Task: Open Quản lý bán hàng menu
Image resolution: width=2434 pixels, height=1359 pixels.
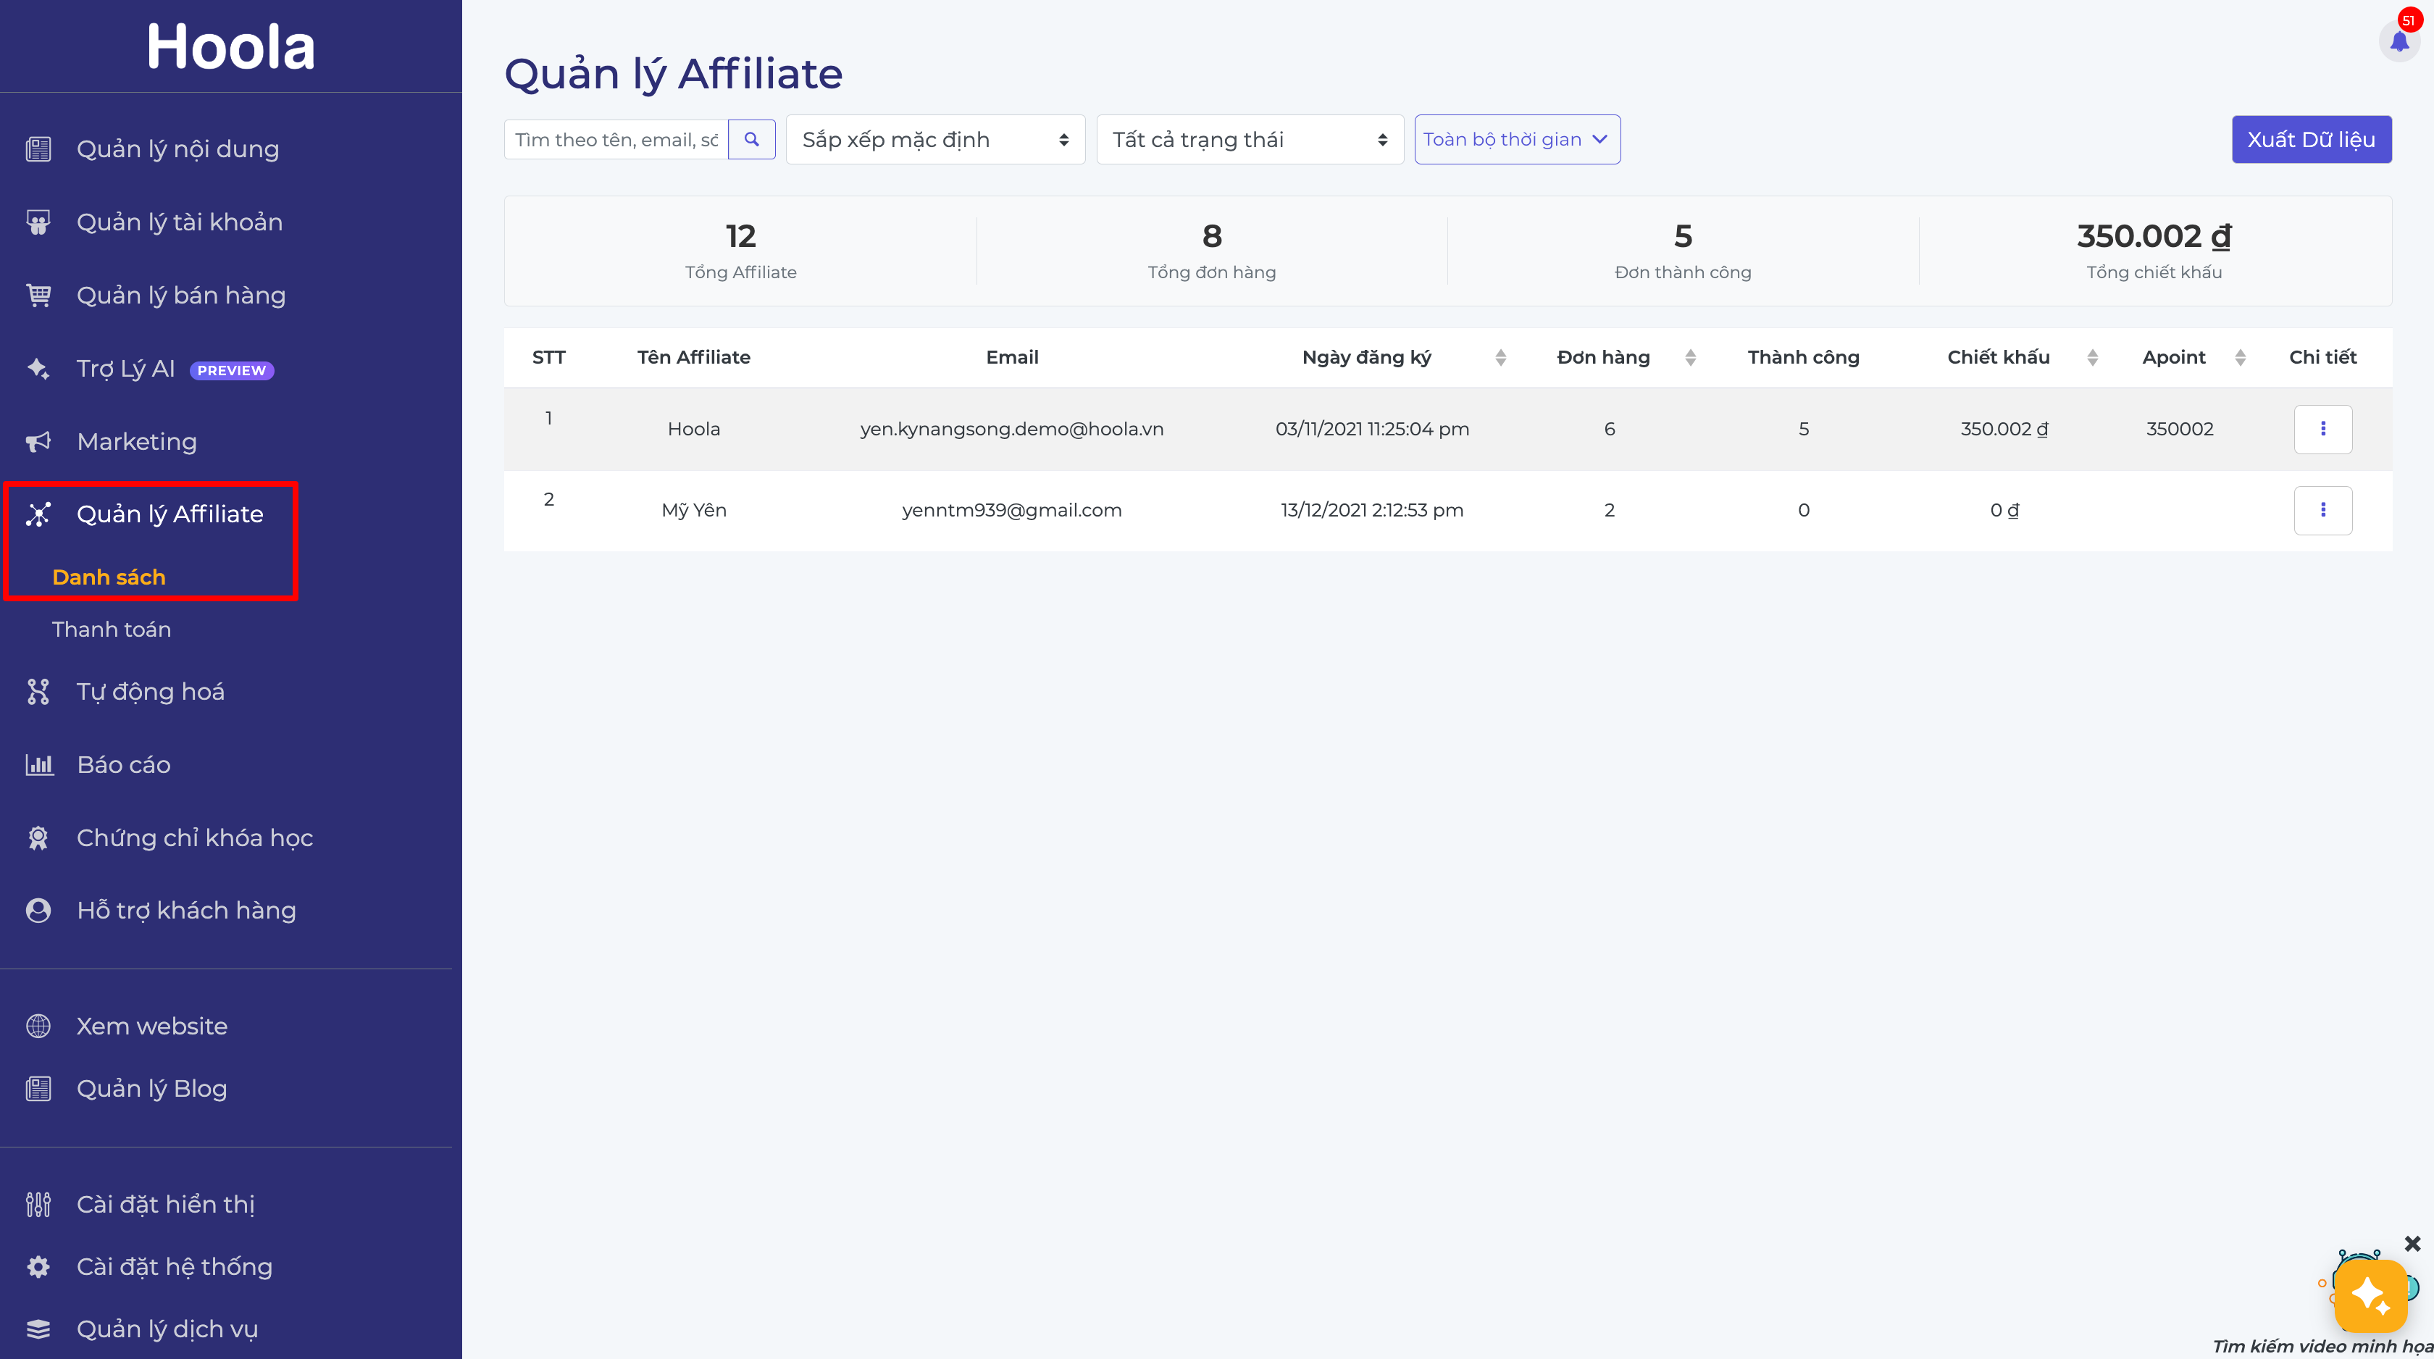Action: point(180,296)
